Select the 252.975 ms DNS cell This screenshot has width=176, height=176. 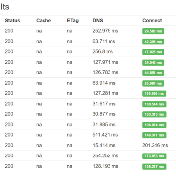tap(106, 31)
